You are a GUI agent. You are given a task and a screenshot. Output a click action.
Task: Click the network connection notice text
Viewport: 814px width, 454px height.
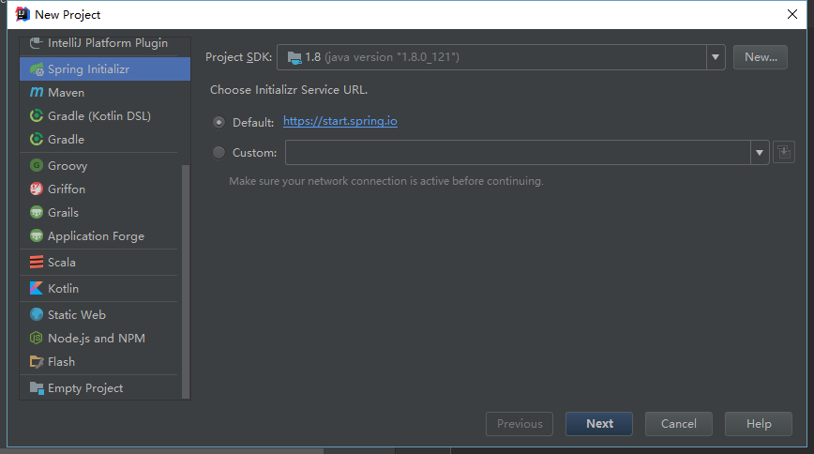pyautogui.click(x=386, y=181)
